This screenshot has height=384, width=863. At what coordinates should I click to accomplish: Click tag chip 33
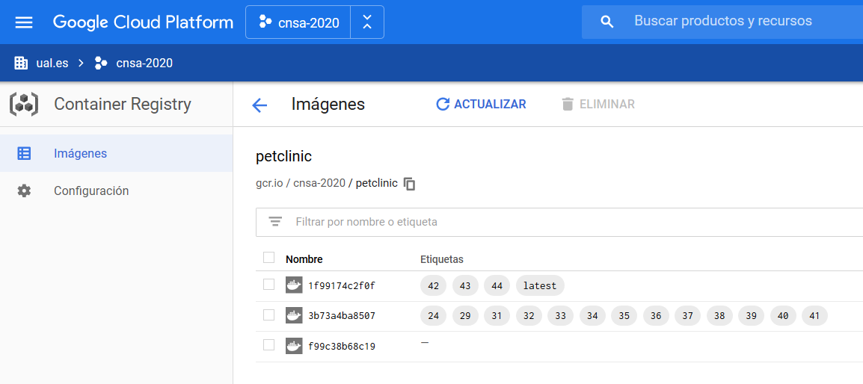pyautogui.click(x=560, y=316)
